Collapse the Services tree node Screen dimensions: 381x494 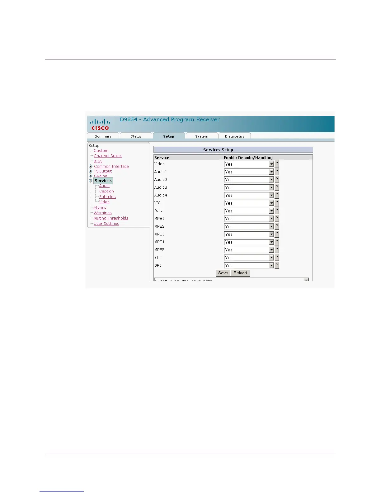pyautogui.click(x=91, y=181)
